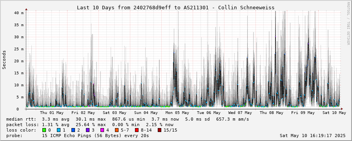Viewport: 352px width, 141px height.
Task: Click the '20 m' y-axis label
Action: pos(18,61)
